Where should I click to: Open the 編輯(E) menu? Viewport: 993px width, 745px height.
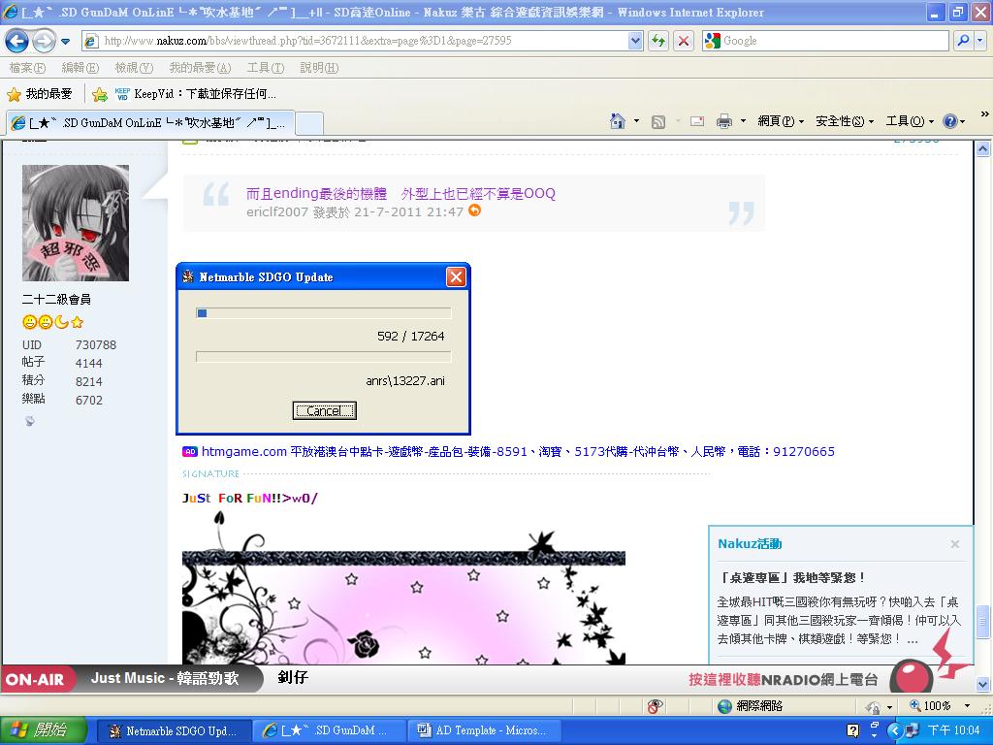(x=80, y=67)
